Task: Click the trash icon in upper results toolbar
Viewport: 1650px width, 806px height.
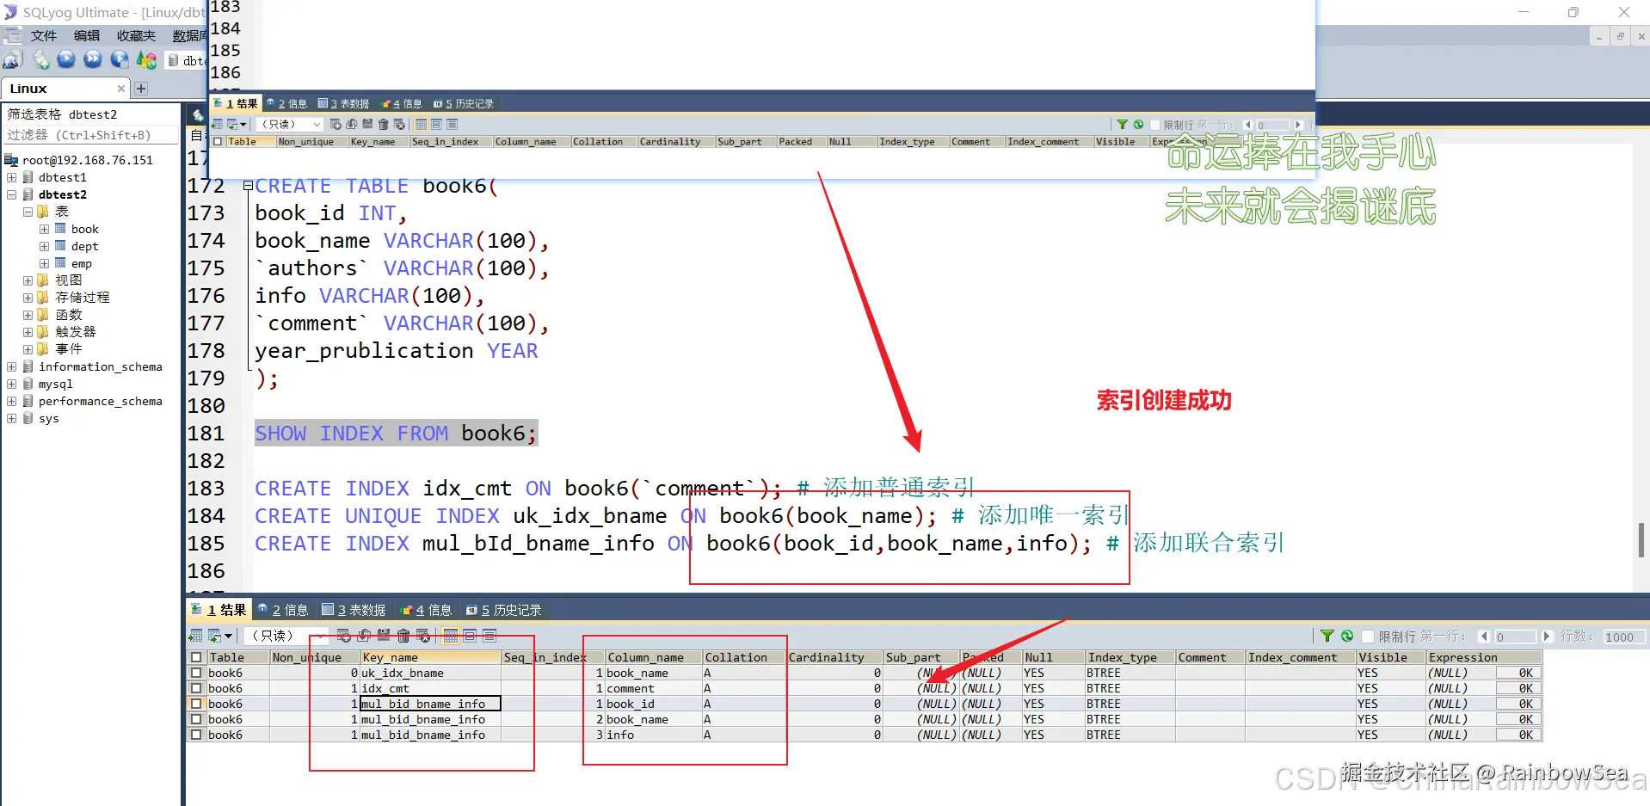Action: tap(384, 125)
